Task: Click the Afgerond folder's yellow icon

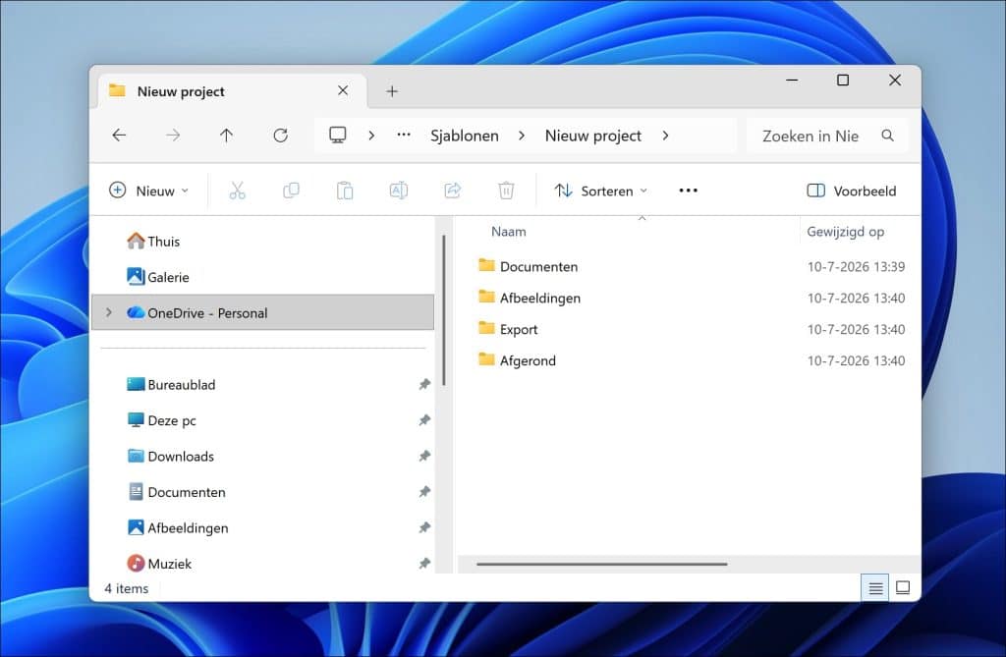Action: click(487, 359)
